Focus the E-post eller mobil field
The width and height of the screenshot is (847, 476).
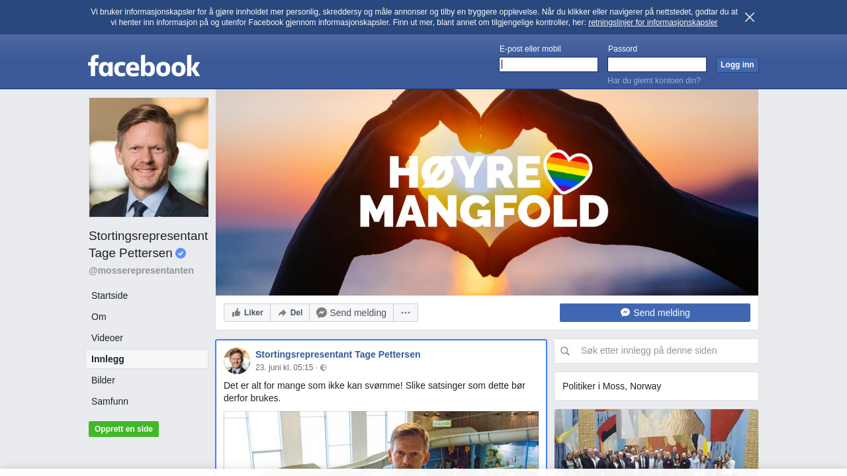point(548,64)
